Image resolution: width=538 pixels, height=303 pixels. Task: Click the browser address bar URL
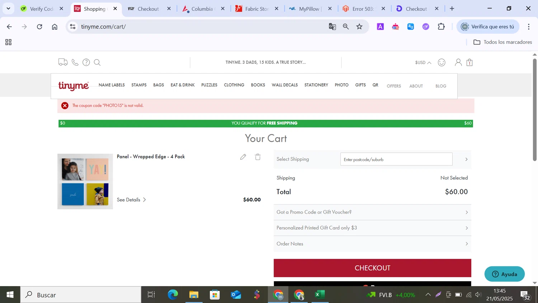tap(103, 27)
